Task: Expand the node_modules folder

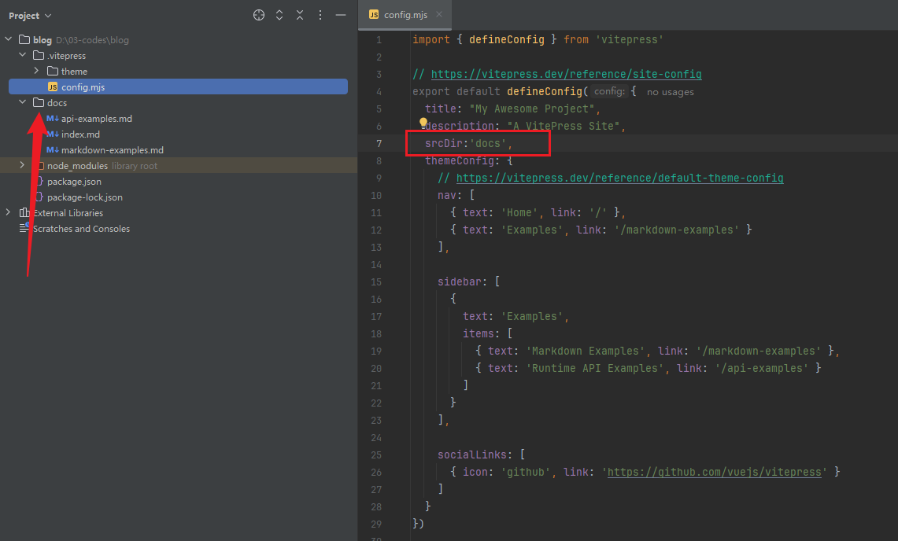Action: (22, 165)
